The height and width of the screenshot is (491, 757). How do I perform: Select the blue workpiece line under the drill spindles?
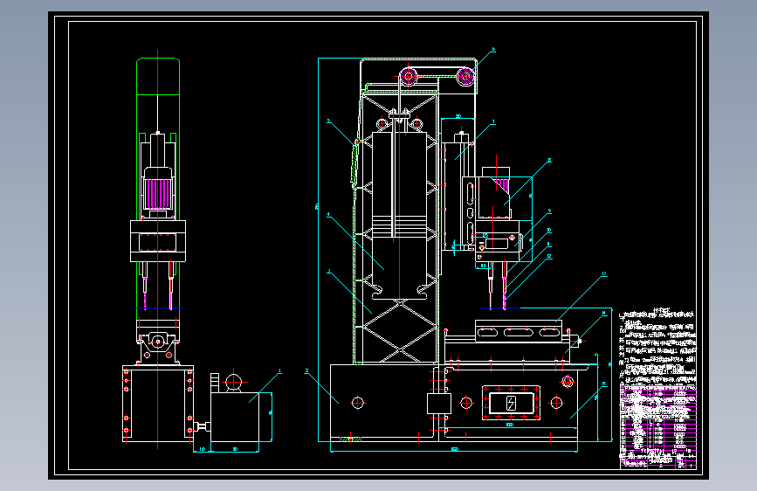[499, 308]
